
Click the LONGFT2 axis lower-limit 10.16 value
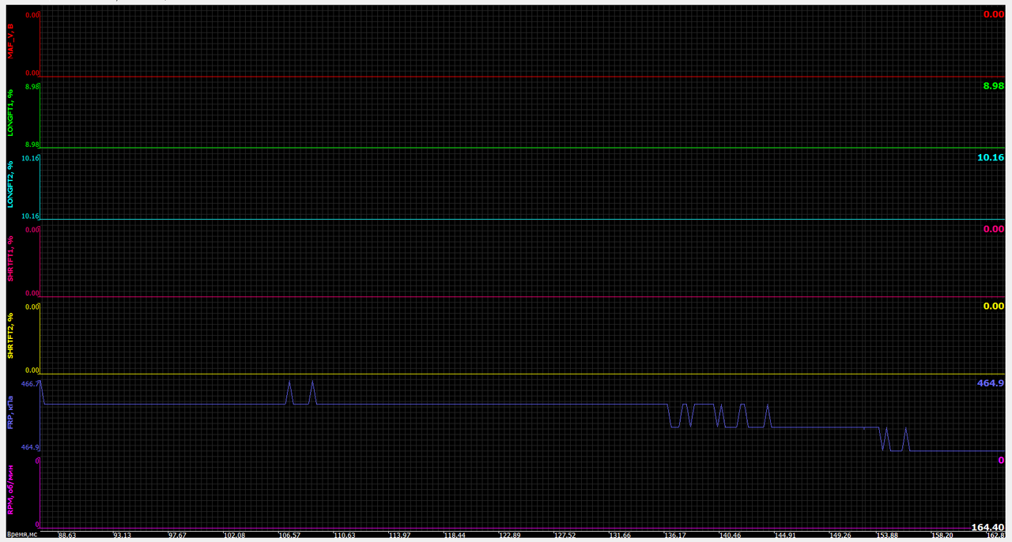point(30,216)
